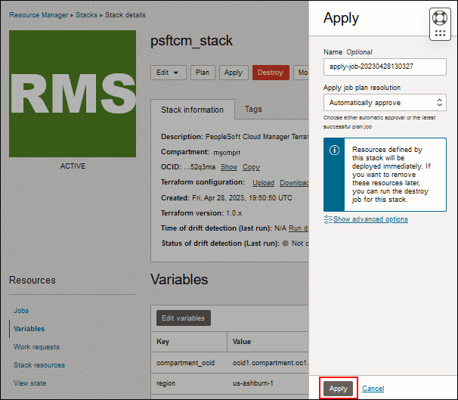This screenshot has width=458, height=400.
Task: Click the mycmprt compartment name
Action: [227, 153]
